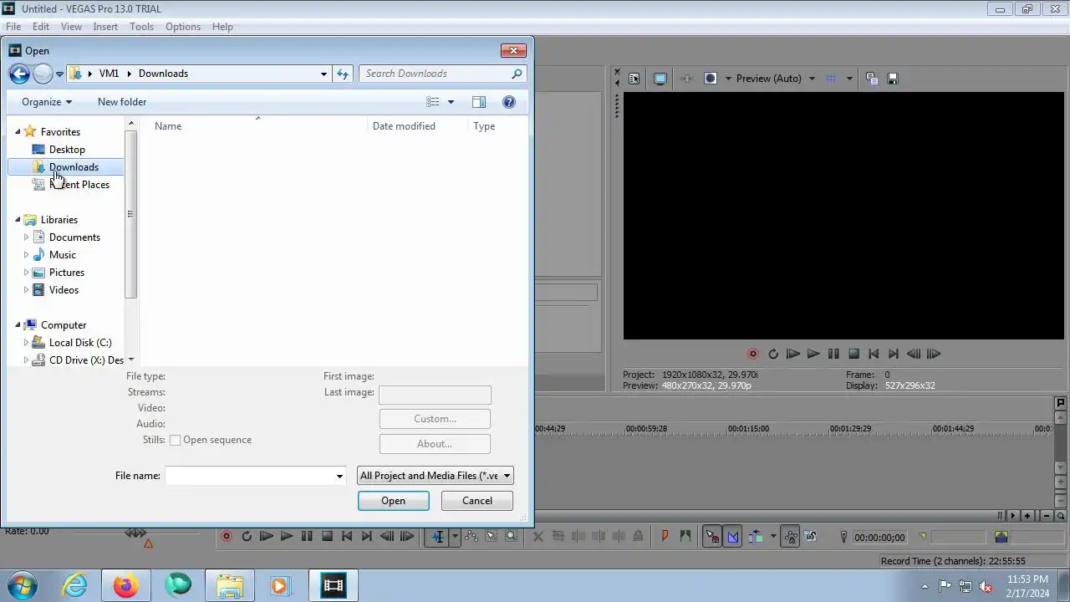
Task: Select the Envelope Edit tool
Action: tap(471, 537)
